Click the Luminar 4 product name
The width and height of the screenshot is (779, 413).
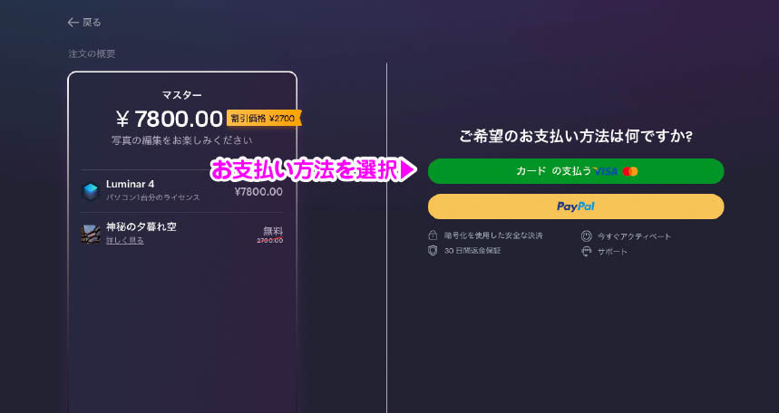tap(131, 184)
